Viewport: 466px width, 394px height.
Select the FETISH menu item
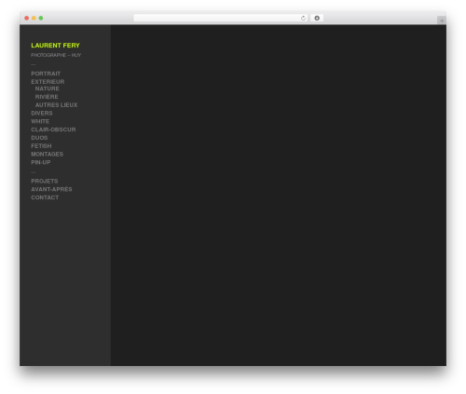pos(41,146)
